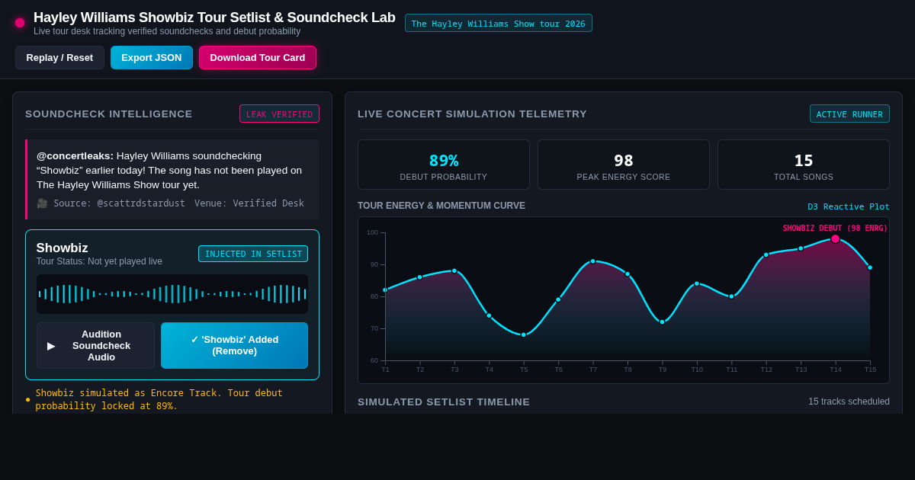Click the INJECTED IN SETLIST badge
915x480 pixels.
[253, 254]
